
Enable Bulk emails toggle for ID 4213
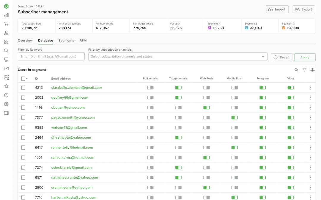(x=150, y=88)
